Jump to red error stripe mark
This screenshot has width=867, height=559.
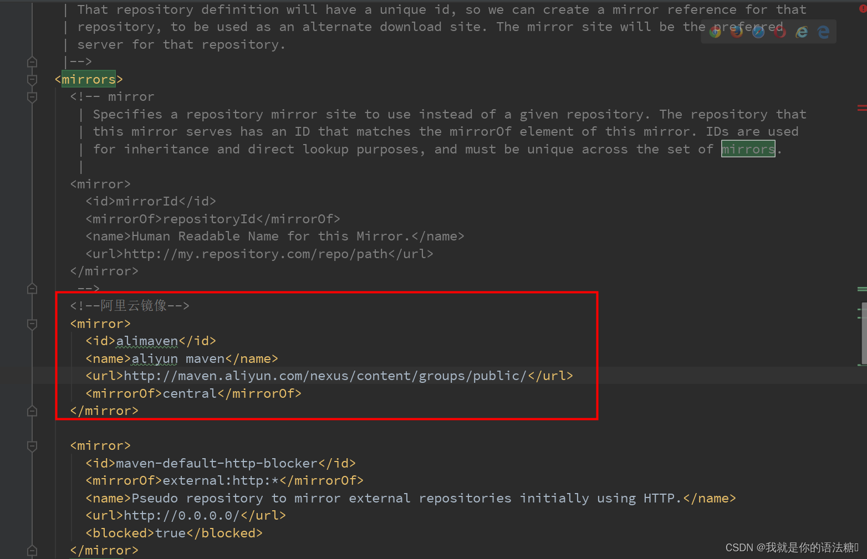click(x=862, y=107)
